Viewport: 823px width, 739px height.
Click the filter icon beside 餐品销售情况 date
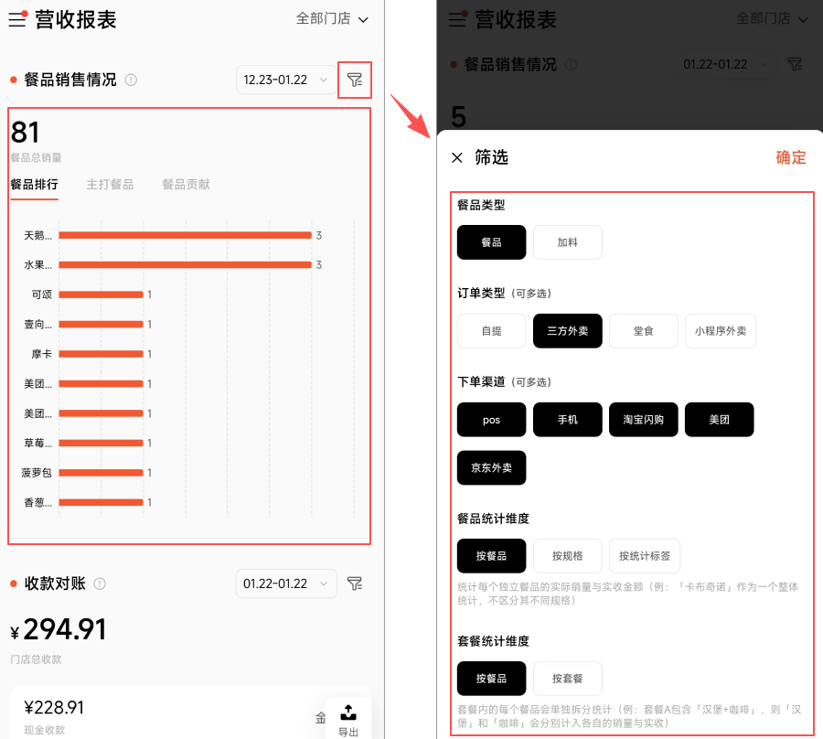(x=355, y=80)
